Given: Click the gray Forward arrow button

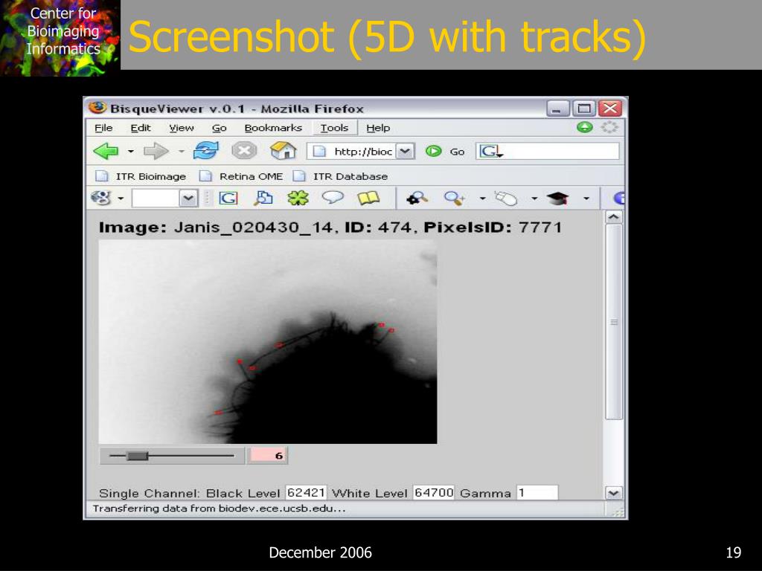Looking at the screenshot, I should (156, 151).
